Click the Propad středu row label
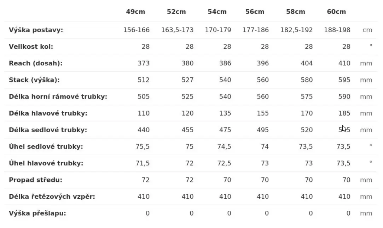This screenshot has height=228, width=383. point(35,180)
